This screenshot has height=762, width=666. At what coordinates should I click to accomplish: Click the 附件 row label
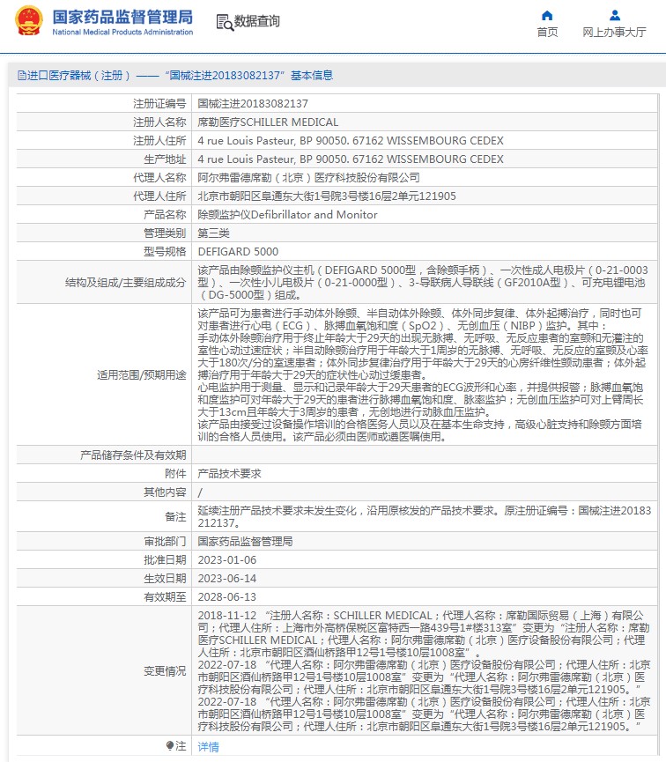[x=175, y=473]
